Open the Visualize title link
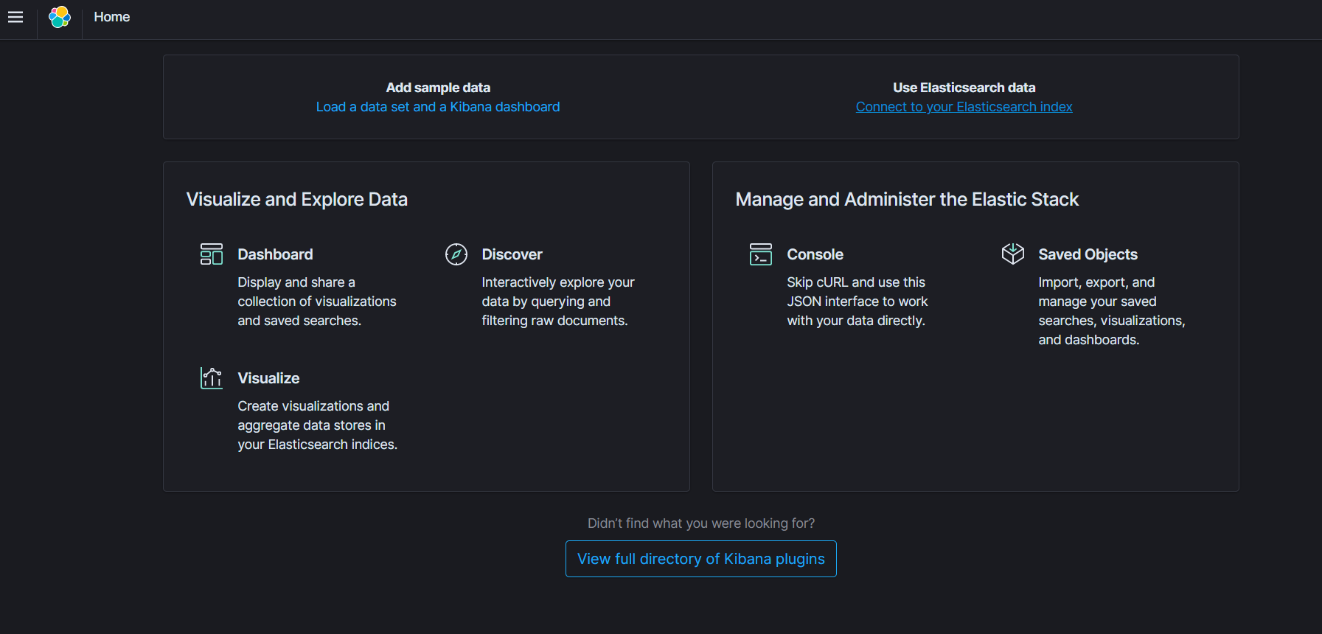 coord(268,378)
